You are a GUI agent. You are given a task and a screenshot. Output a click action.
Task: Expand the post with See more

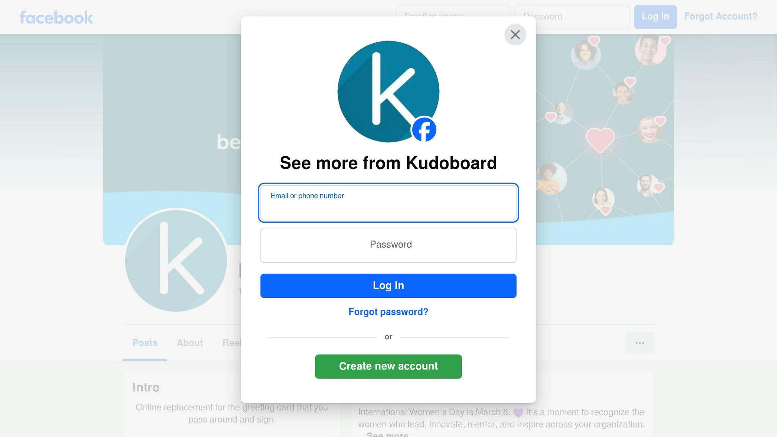387,434
